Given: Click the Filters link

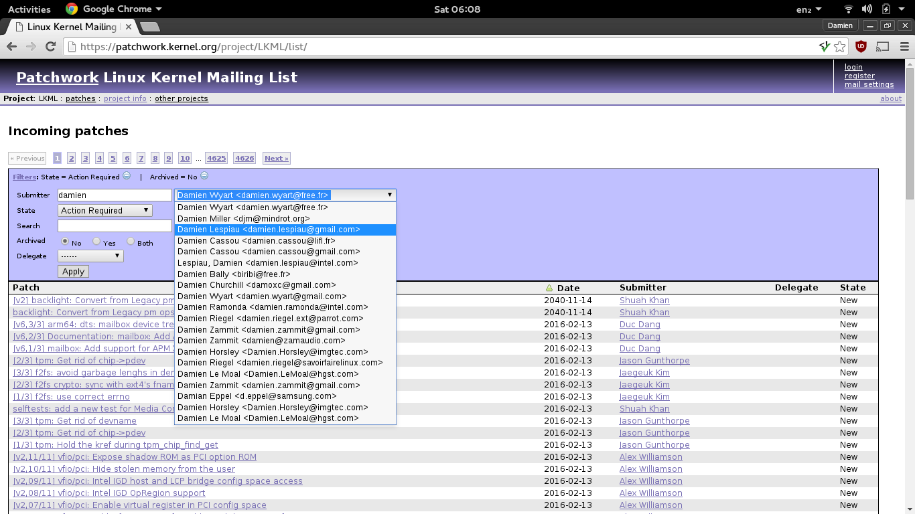Looking at the screenshot, I should (24, 177).
